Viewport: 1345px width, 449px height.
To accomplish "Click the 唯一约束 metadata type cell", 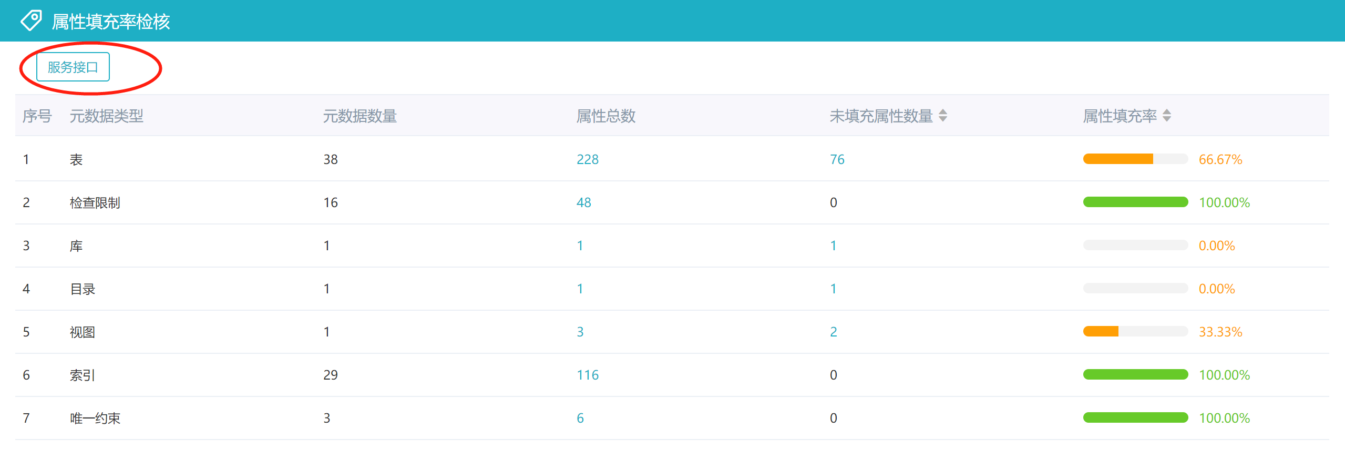I will (95, 418).
